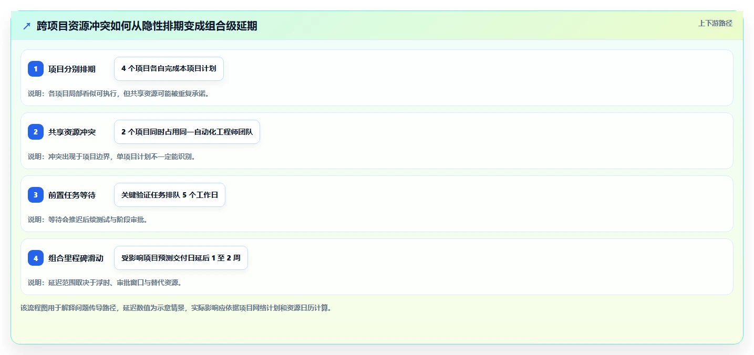Click the note 等待会推迟后续测试与阶段审批
This screenshot has width=754, height=355.
click(88, 220)
